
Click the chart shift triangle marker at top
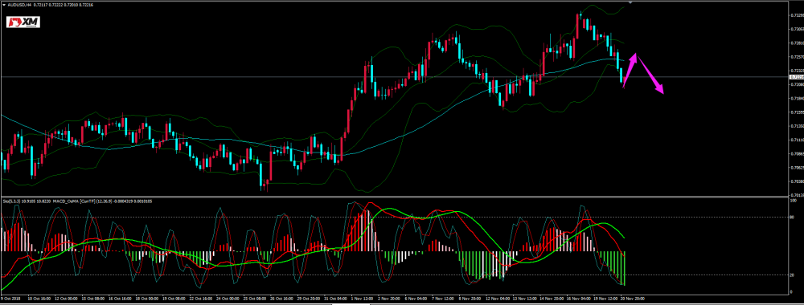[630, 2]
